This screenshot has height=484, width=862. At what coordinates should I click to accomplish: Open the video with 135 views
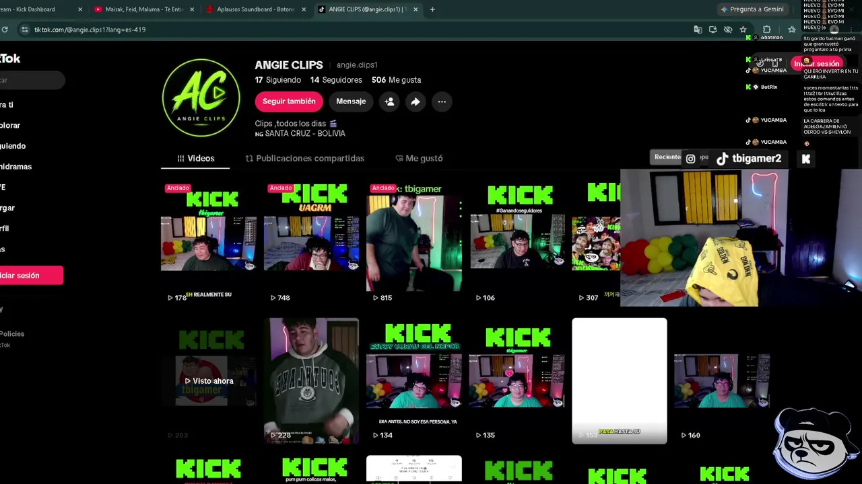pyautogui.click(x=517, y=380)
